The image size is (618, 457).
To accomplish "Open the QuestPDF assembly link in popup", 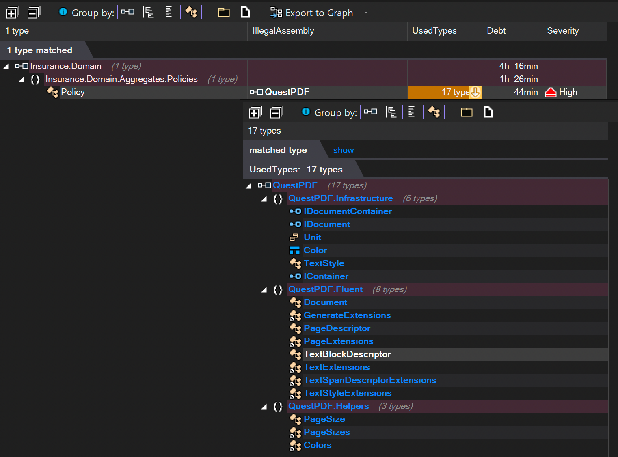I will pyautogui.click(x=295, y=185).
